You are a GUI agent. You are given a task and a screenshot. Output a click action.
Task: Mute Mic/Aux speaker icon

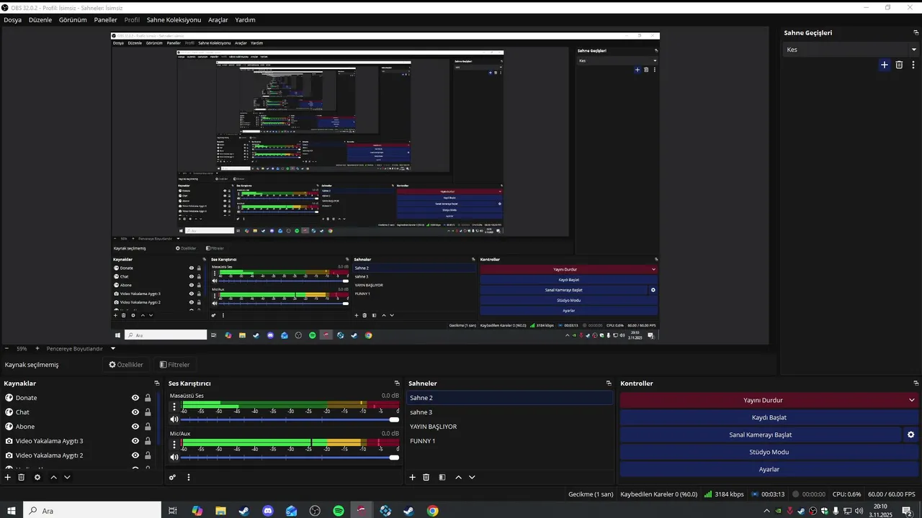[x=174, y=457]
